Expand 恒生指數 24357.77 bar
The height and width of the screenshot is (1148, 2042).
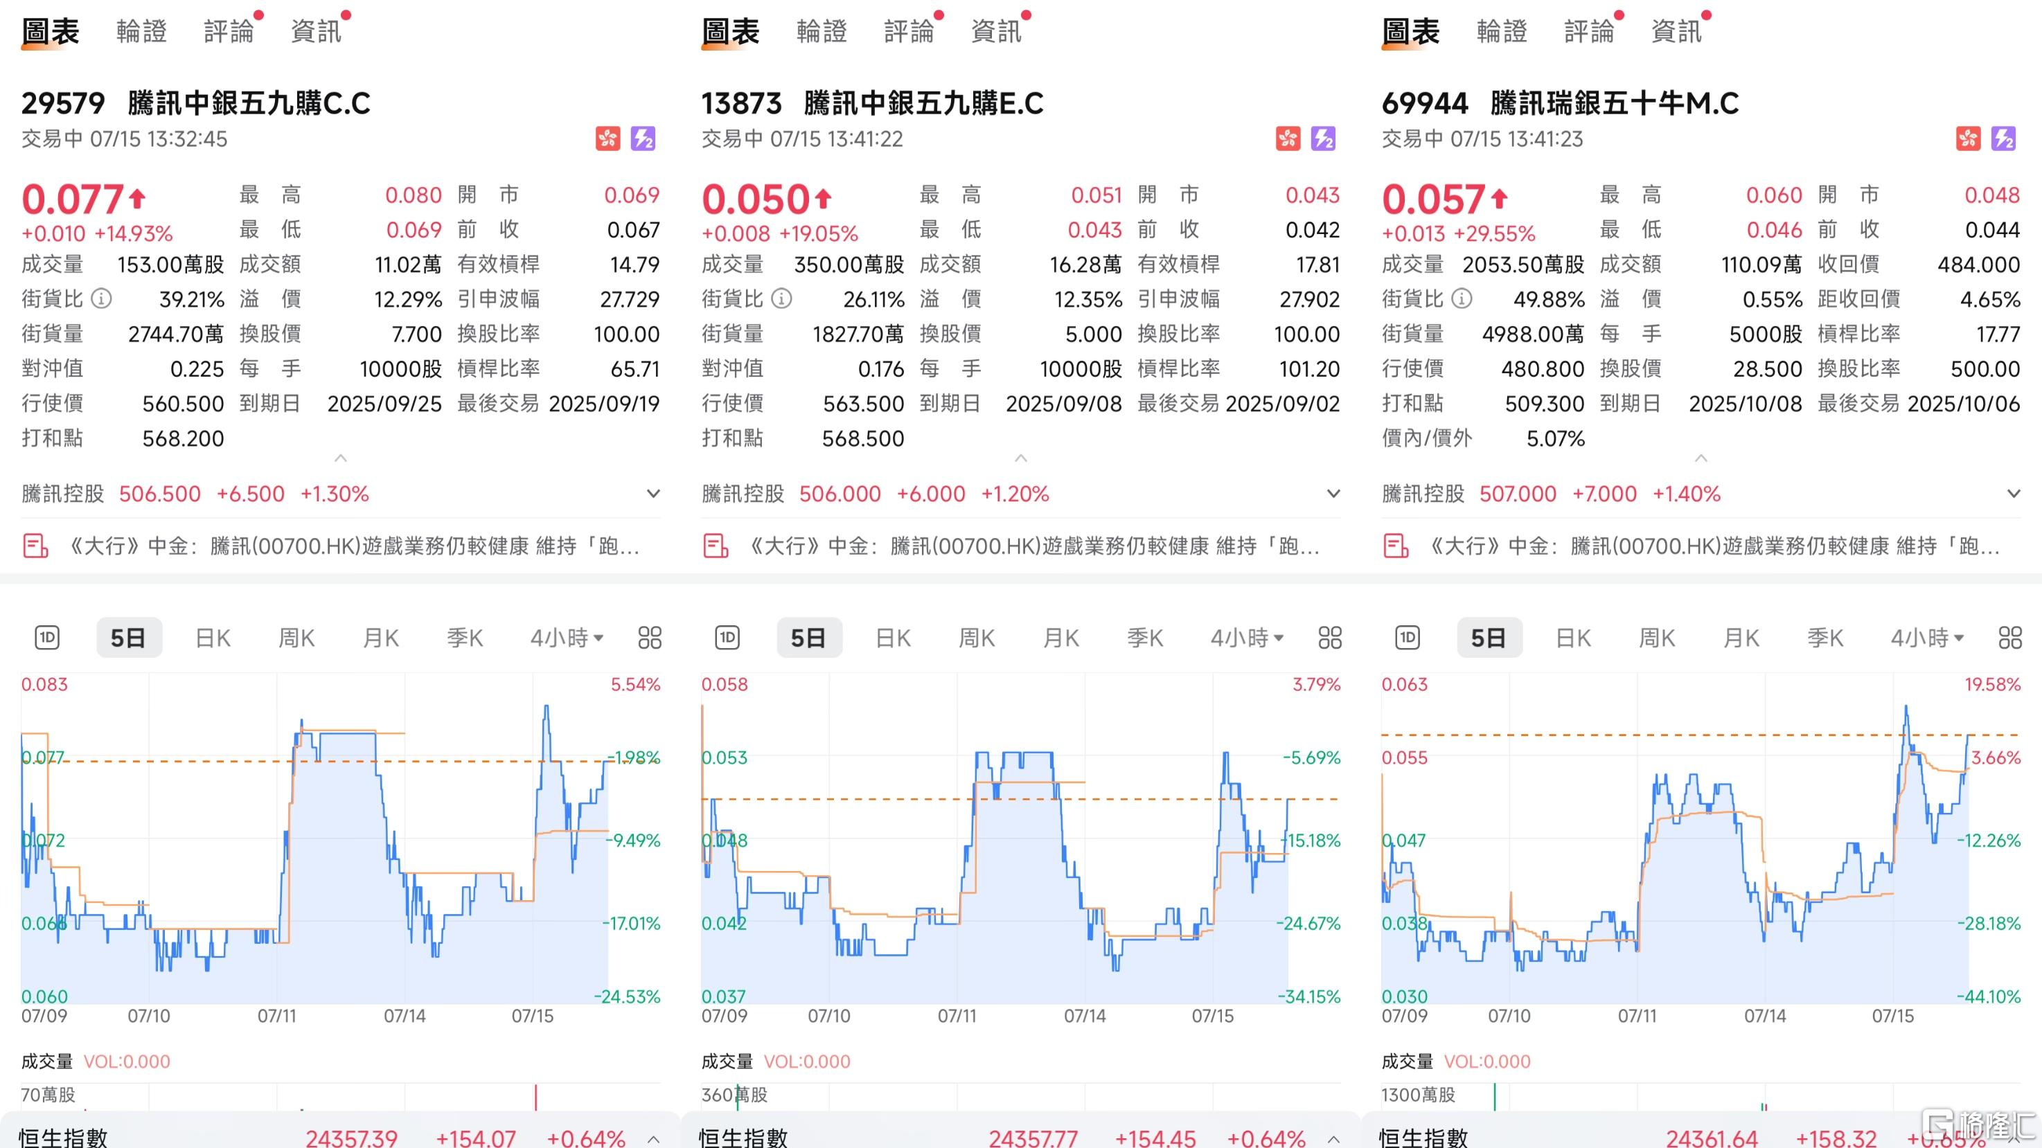pos(1333,1139)
